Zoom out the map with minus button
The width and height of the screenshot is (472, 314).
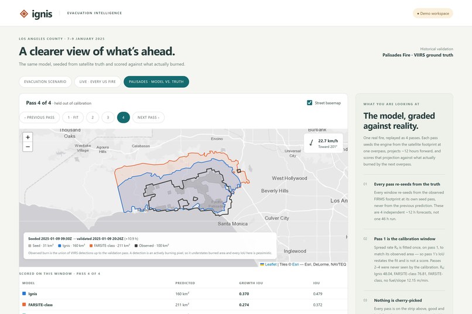point(28,147)
